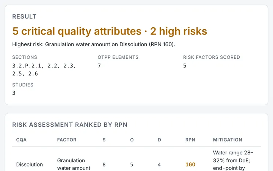Image resolution: width=273 pixels, height=171 pixels.
Task: Click the 'RISK ASSESSMENT RANKED BY RPN' heading
Action: 70,125
